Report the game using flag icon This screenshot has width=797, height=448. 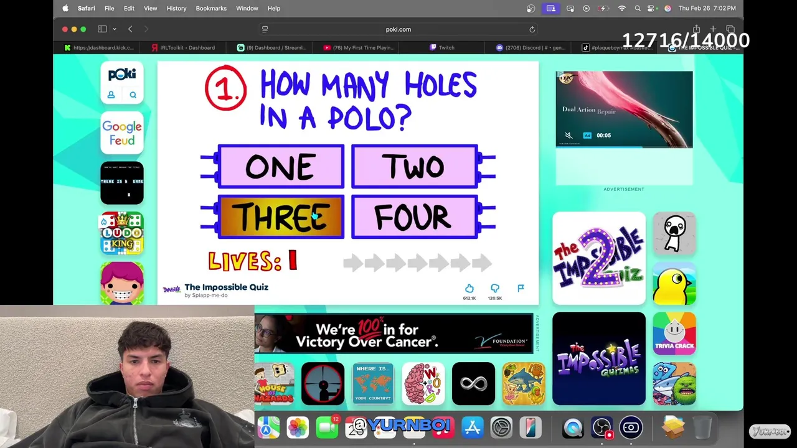[521, 287]
